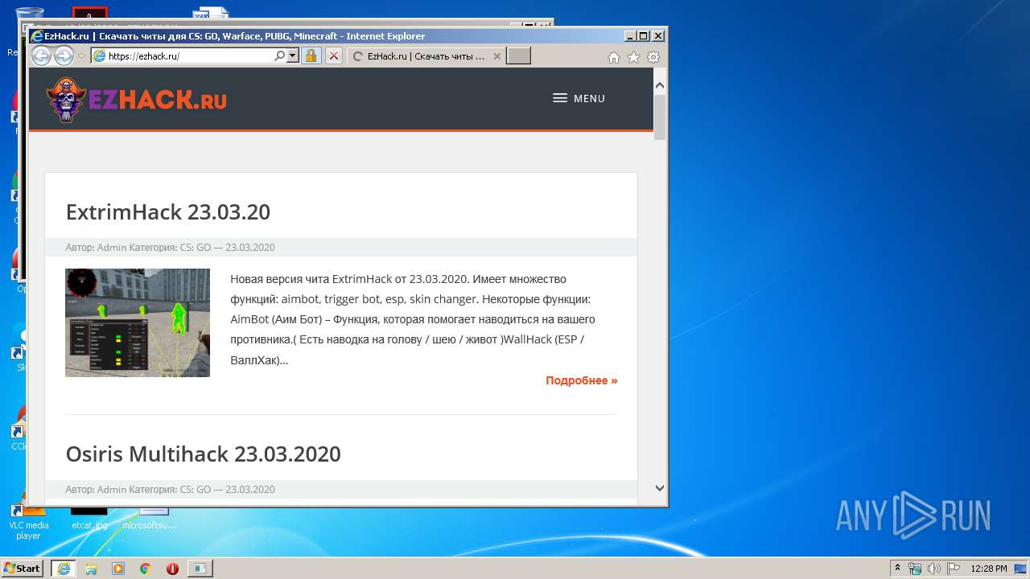The image size is (1030, 579).
Task: Click the vertical scrollbar thumb
Action: pos(660,117)
